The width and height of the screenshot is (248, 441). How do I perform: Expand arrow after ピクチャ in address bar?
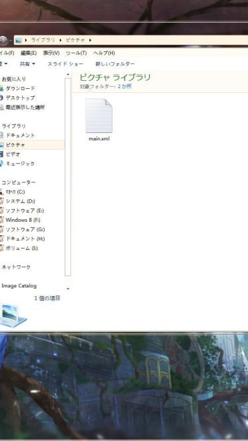[x=91, y=40]
